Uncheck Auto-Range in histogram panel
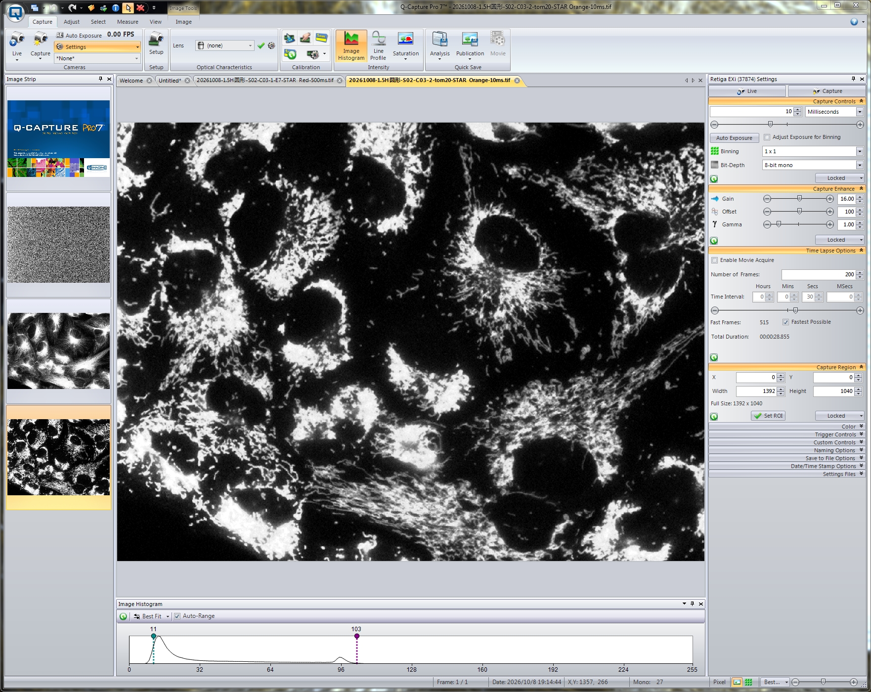The image size is (871, 692). point(177,616)
